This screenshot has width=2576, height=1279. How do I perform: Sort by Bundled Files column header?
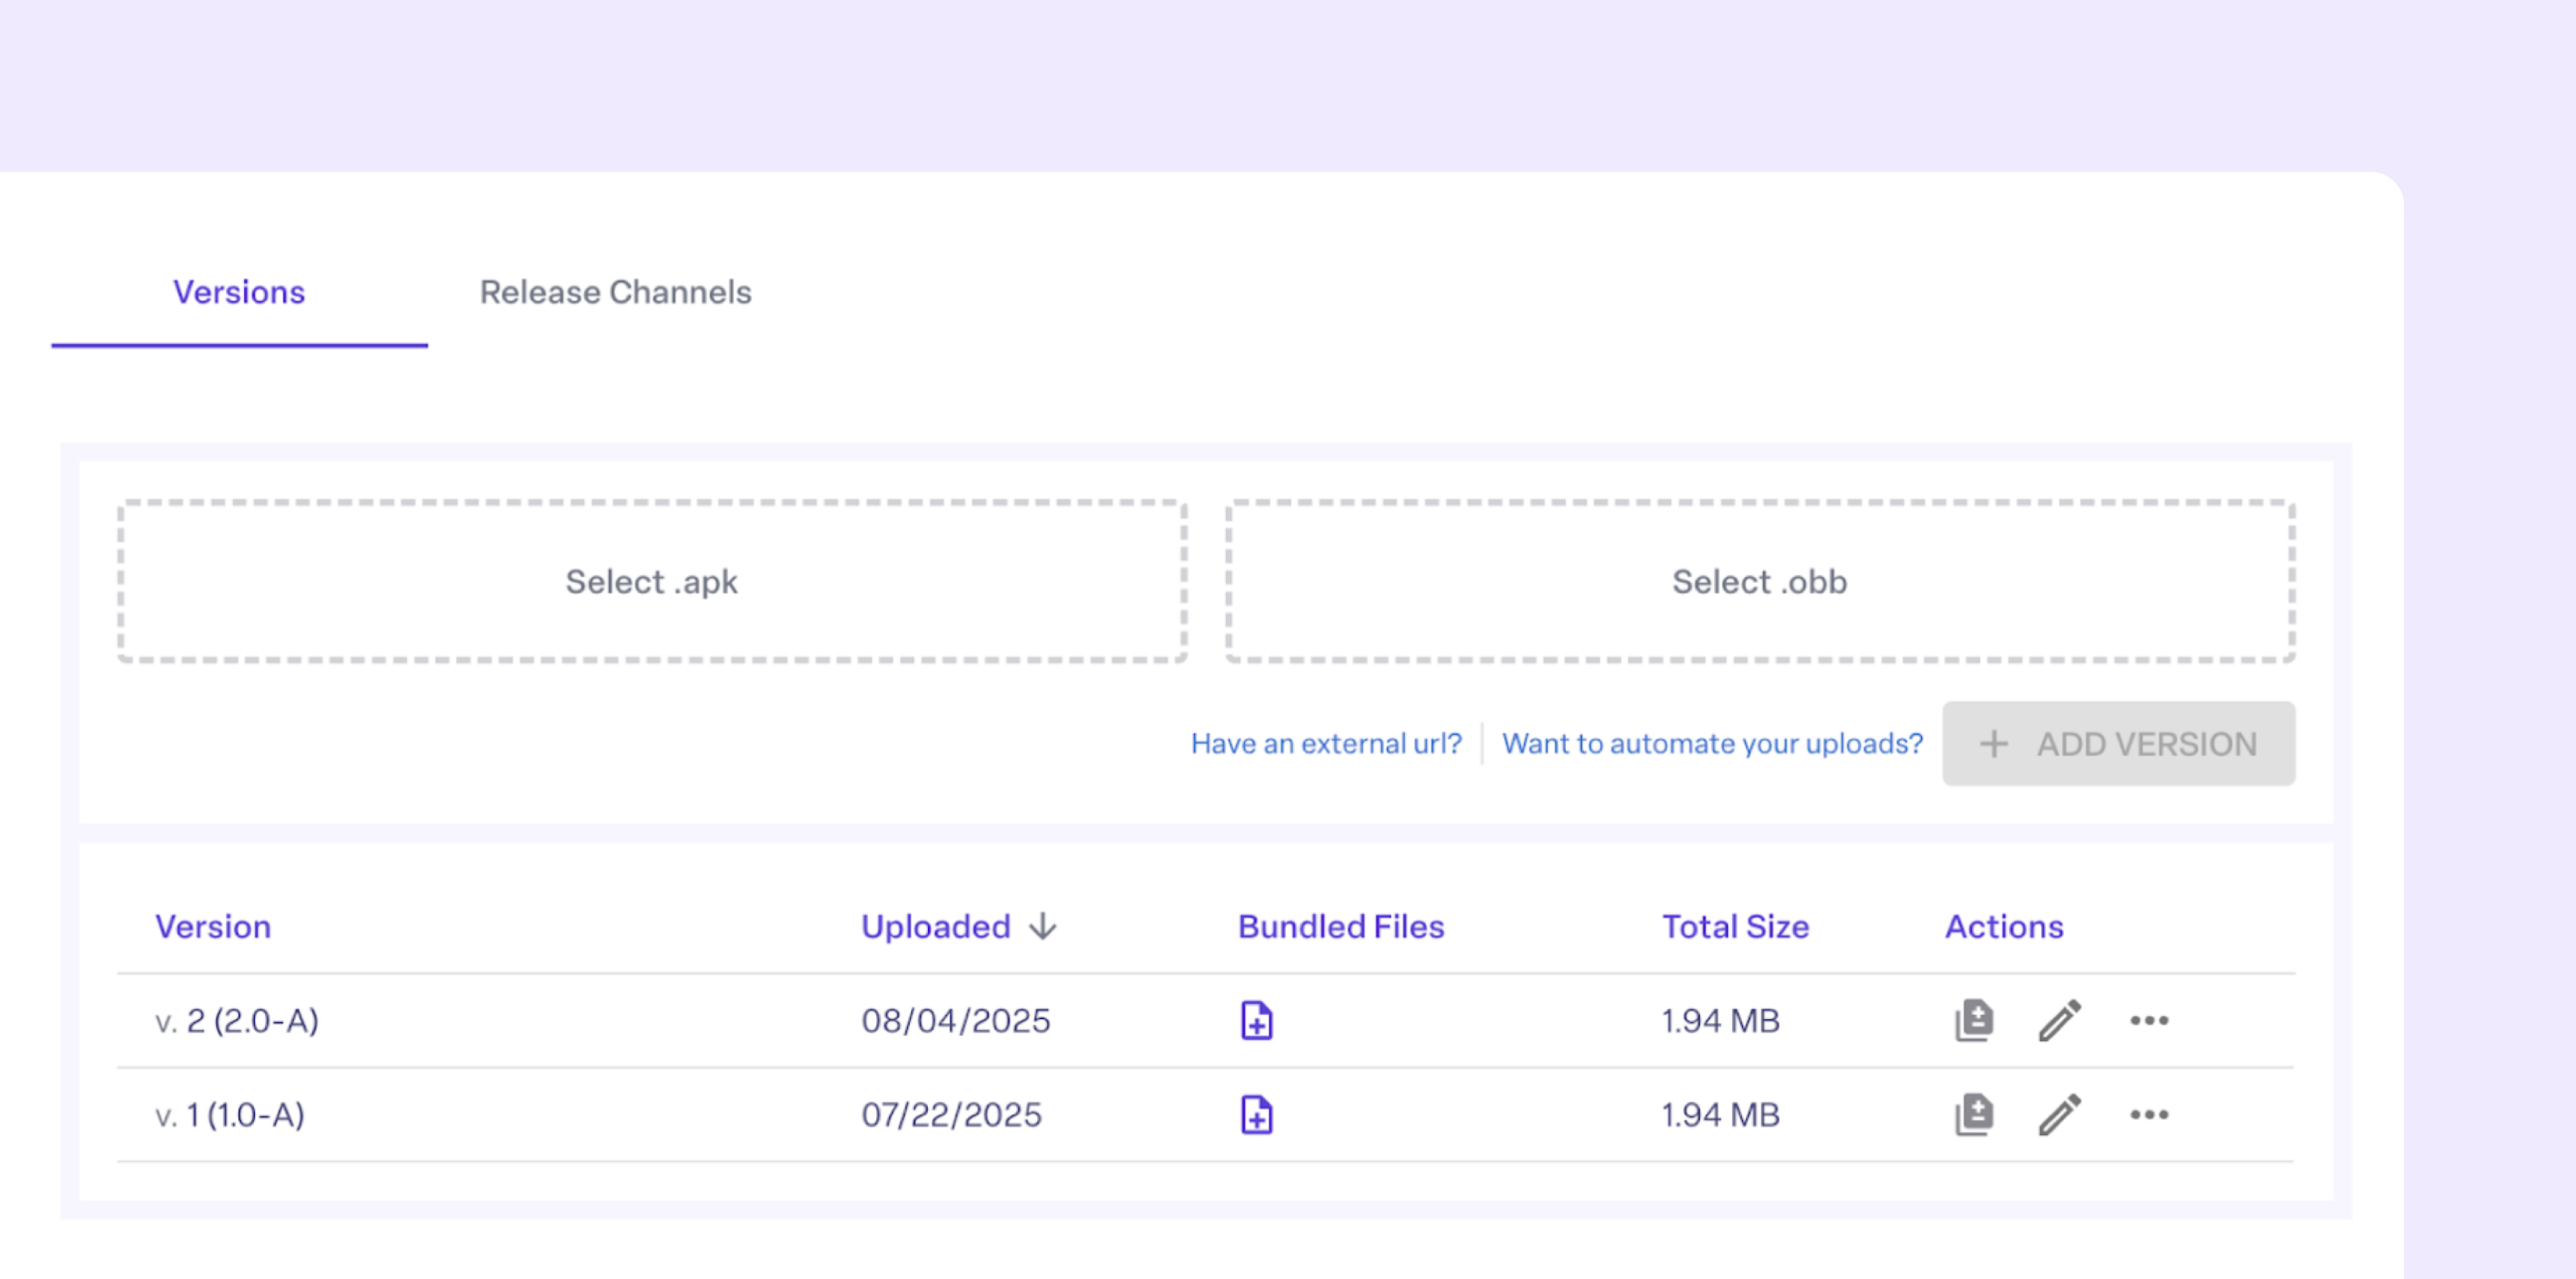tap(1341, 926)
